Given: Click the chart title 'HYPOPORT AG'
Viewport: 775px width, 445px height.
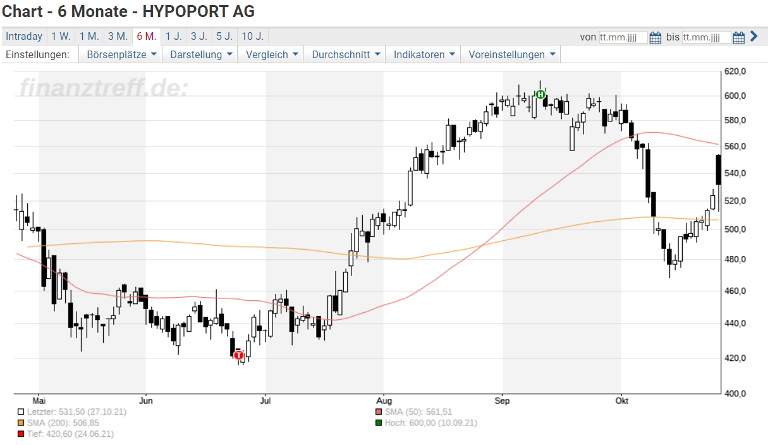Looking at the screenshot, I should click(x=200, y=11).
